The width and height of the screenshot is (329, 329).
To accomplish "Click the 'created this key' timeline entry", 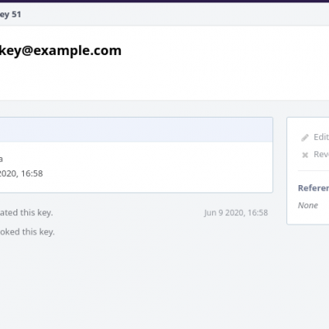I will point(26,212).
